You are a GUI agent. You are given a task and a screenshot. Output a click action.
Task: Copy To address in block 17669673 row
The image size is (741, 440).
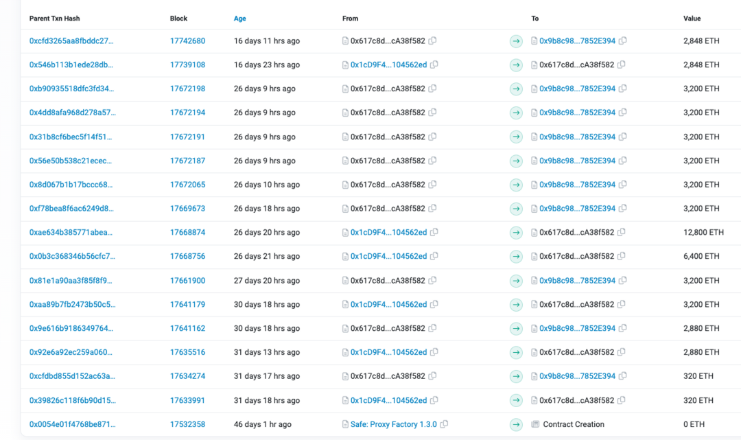623,209
